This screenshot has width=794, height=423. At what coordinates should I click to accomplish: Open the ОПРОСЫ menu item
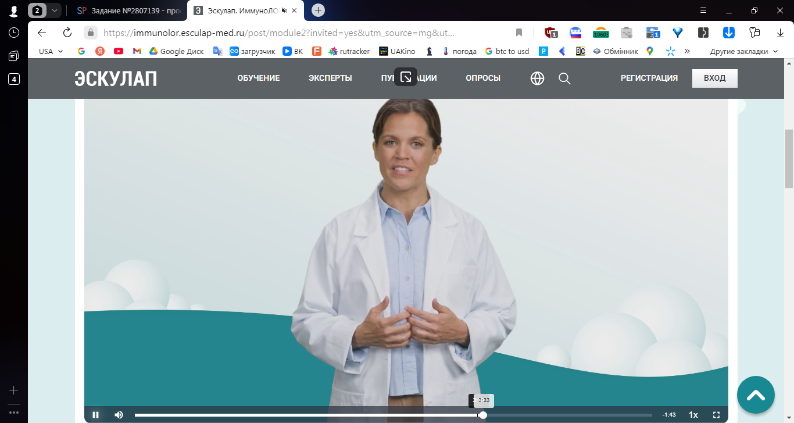pyautogui.click(x=483, y=78)
